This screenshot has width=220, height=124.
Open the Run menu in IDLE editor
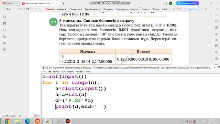pyautogui.click(x=63, y=72)
